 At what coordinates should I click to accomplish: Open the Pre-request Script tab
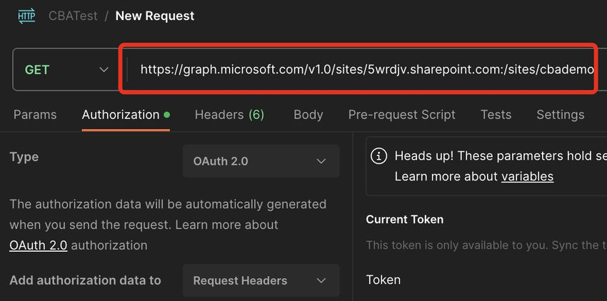coord(401,115)
